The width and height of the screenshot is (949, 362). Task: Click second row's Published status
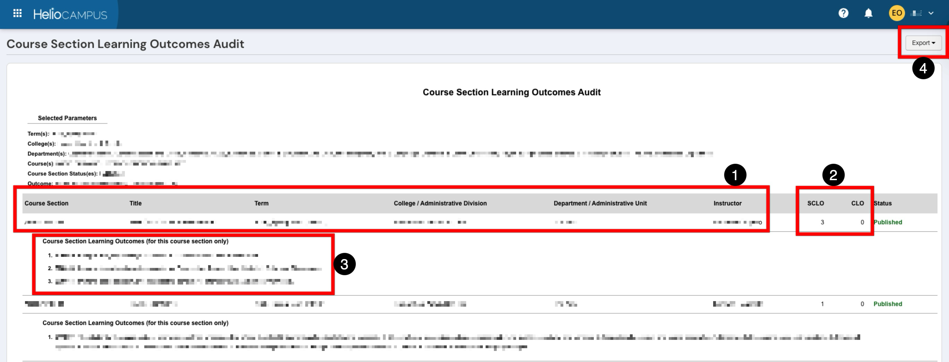tap(887, 304)
